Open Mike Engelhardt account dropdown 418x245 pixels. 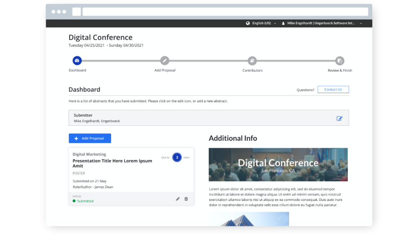pyautogui.click(x=325, y=23)
